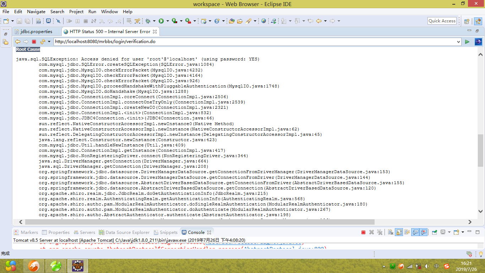Open the File menu
The height and width of the screenshot is (273, 485).
click(6, 11)
